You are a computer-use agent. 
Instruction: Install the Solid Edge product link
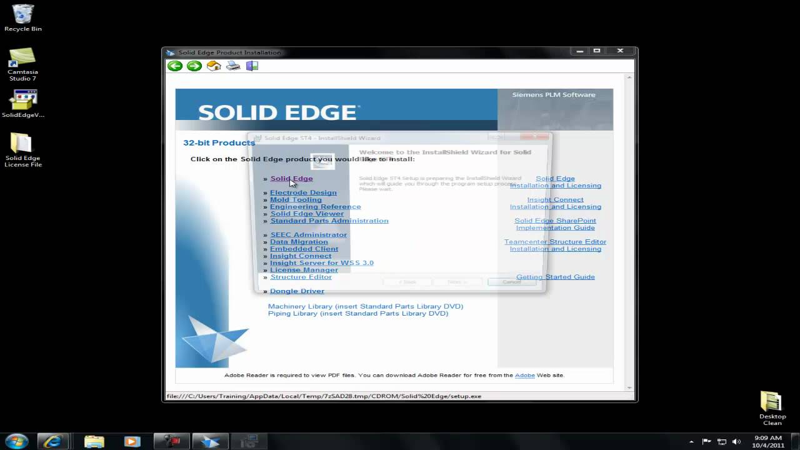point(291,179)
